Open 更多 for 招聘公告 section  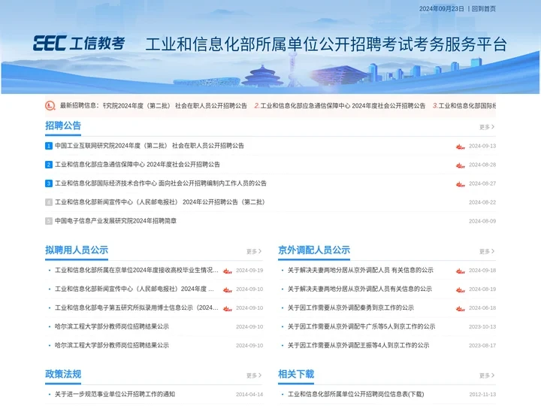487,127
